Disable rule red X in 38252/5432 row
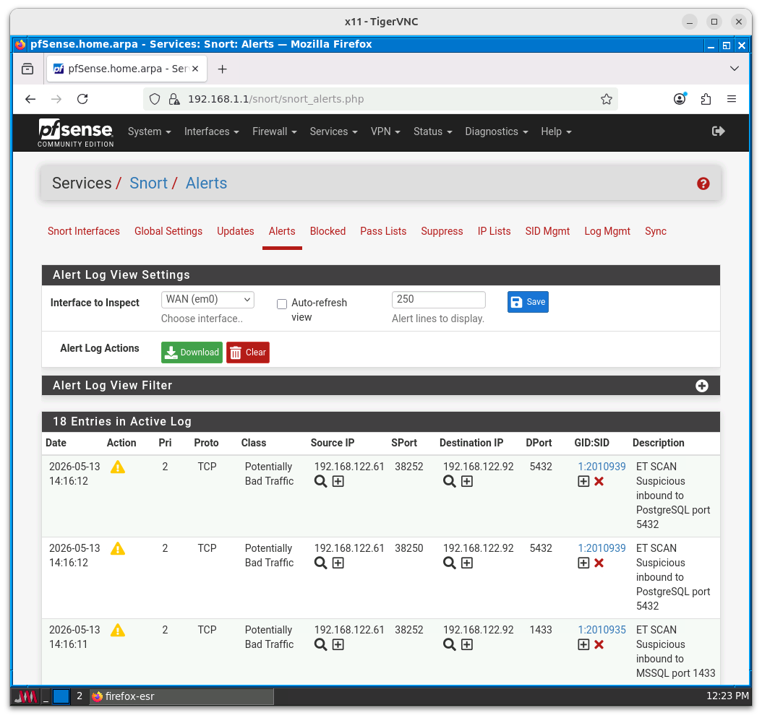Image resolution: width=762 pixels, height=718 pixels. [x=599, y=482]
